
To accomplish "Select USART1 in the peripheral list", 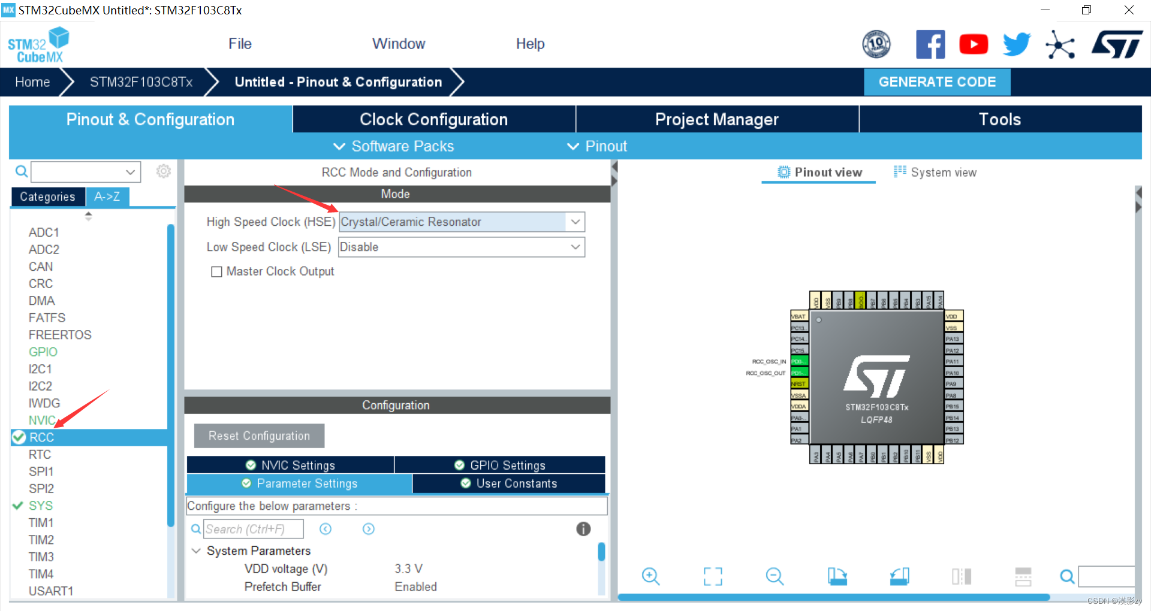I will click(x=51, y=591).
